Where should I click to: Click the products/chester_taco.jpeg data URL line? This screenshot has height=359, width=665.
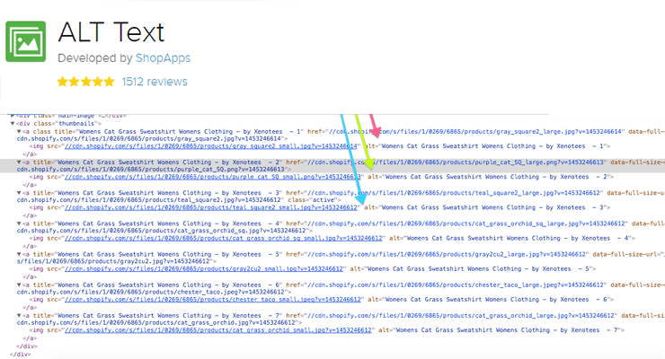coord(154,292)
